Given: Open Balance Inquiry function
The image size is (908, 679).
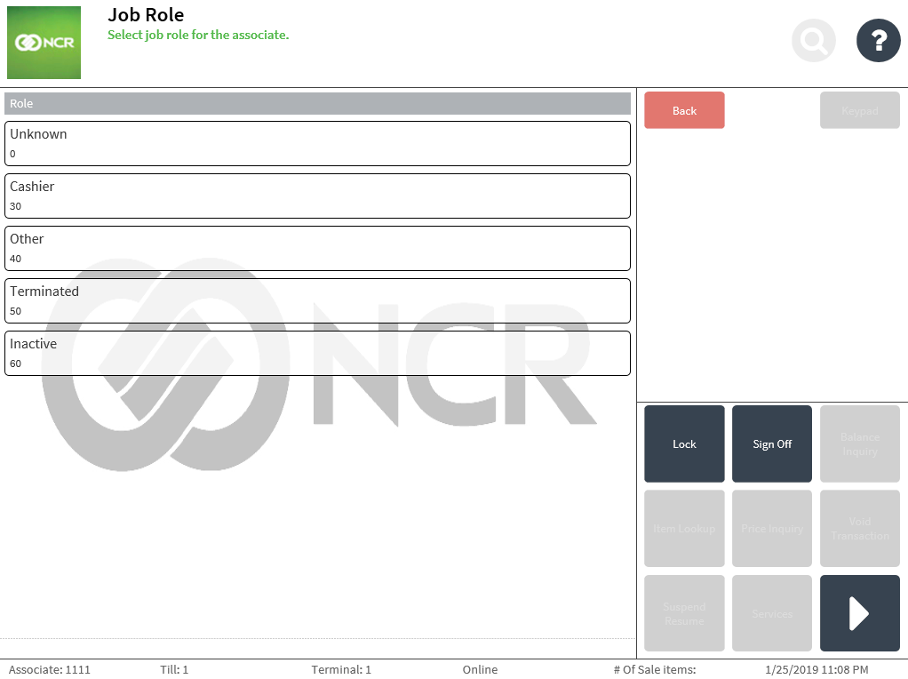Looking at the screenshot, I should [859, 443].
